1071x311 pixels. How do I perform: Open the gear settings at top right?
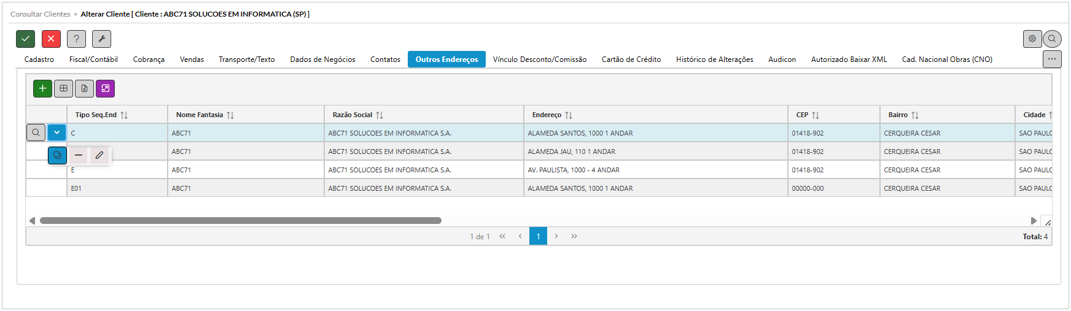tap(1032, 39)
